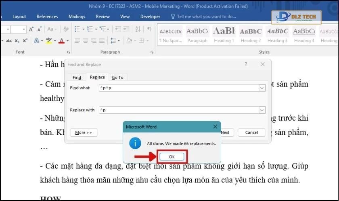
Task: Click the Strikethrough icon
Action: pos(9,41)
